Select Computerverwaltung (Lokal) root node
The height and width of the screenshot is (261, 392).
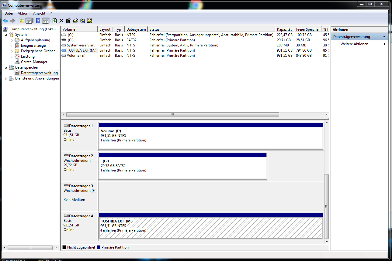click(x=33, y=29)
